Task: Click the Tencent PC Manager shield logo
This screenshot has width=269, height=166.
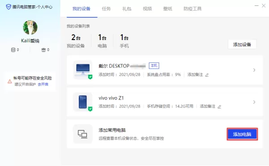Action: point(9,7)
